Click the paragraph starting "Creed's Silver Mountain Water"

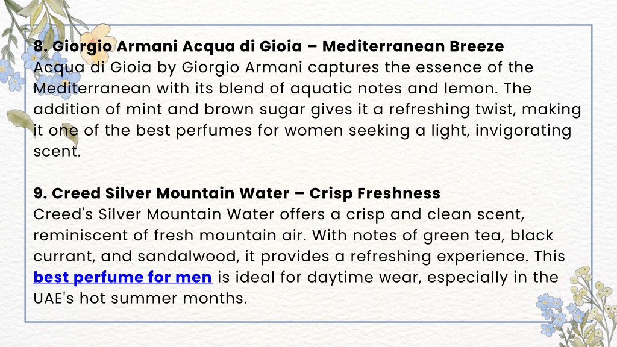point(299,256)
